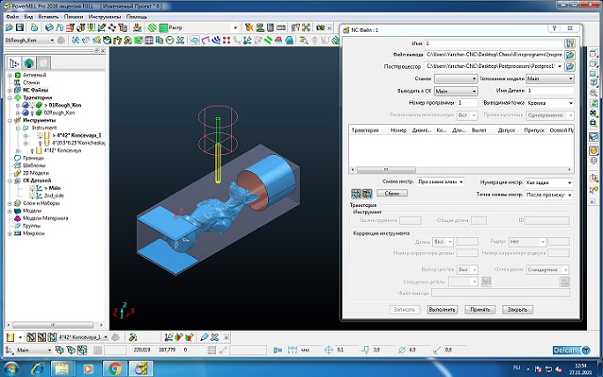Open the Станок dropdown
The image size is (603, 377).
coord(455,78)
